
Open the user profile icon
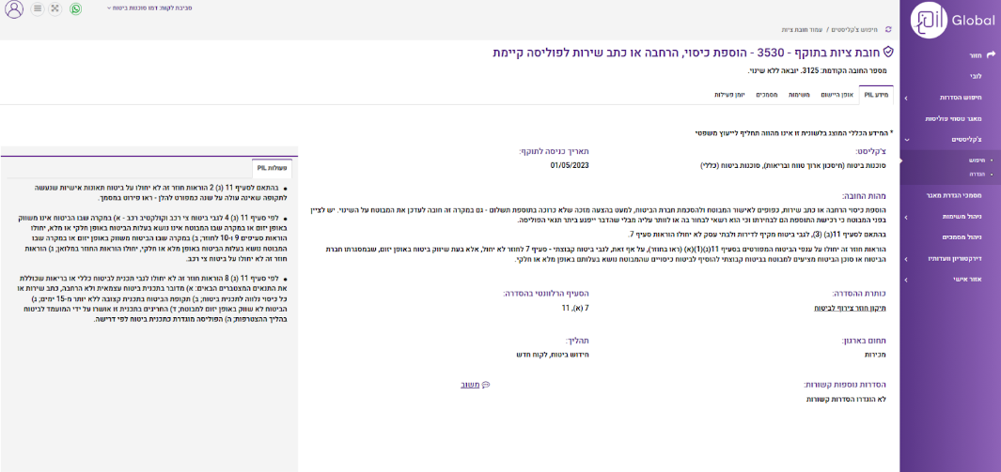[x=14, y=9]
